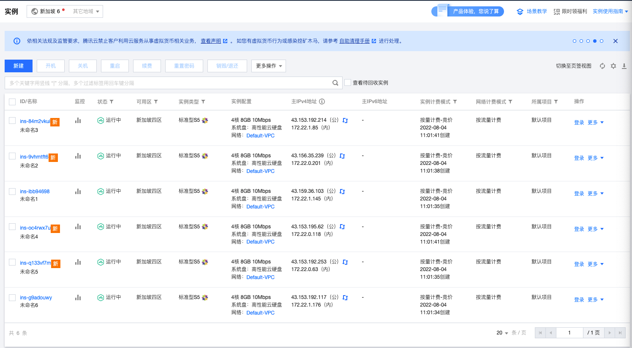Click the filter icon on 状态 column
The image size is (632, 348).
point(112,101)
